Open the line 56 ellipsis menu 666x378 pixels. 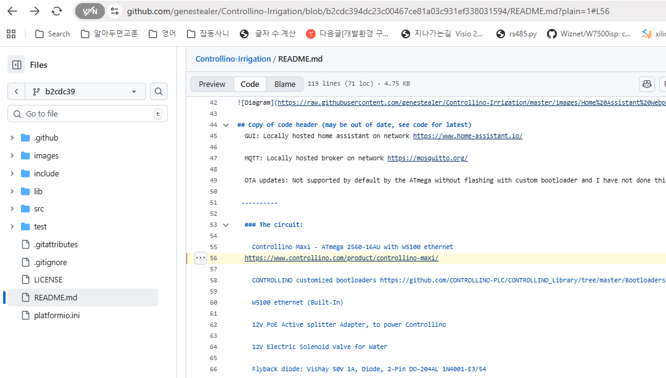coord(200,258)
